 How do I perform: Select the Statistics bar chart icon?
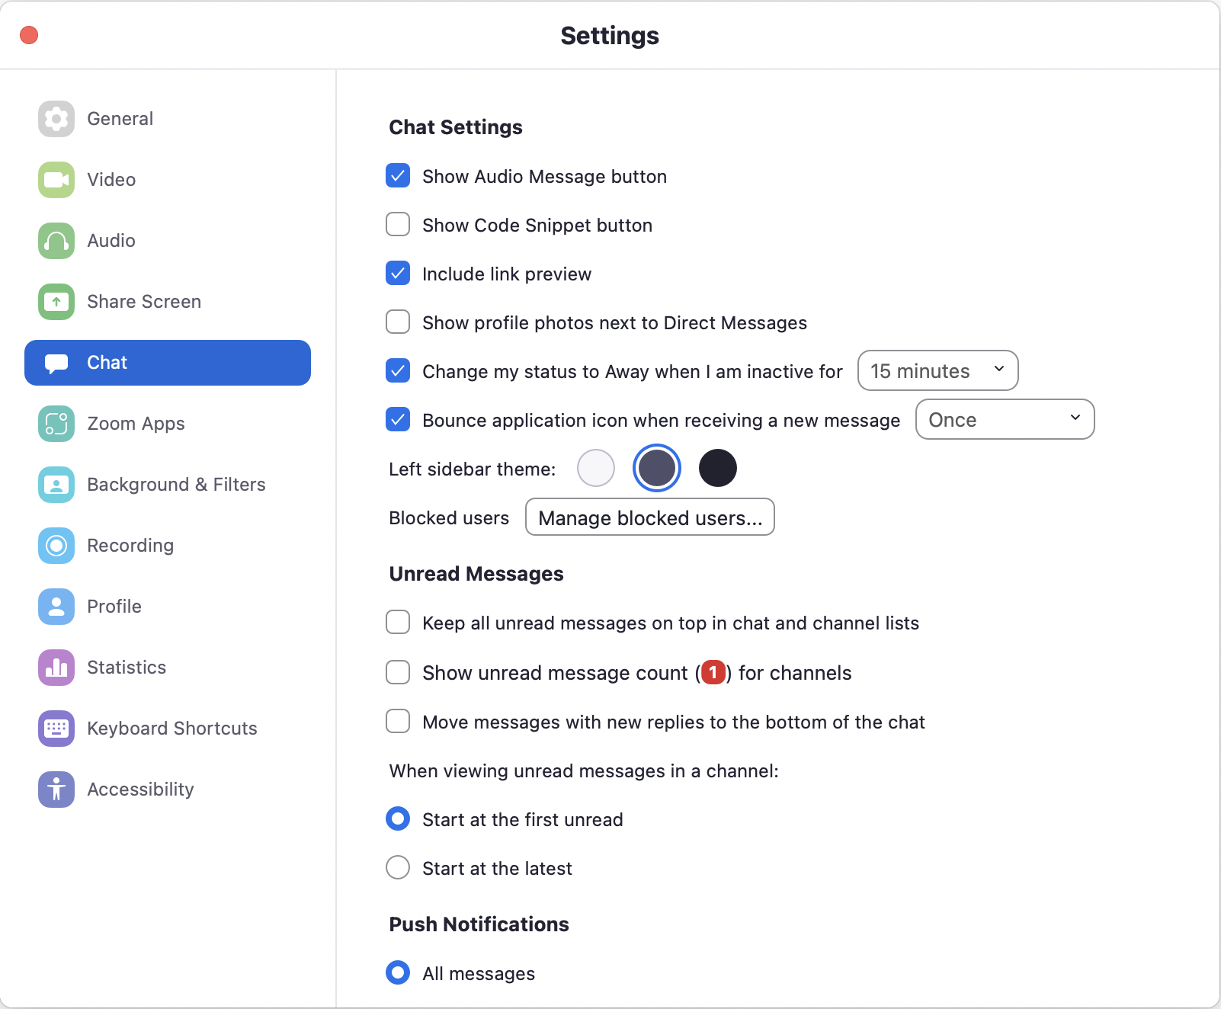56,668
